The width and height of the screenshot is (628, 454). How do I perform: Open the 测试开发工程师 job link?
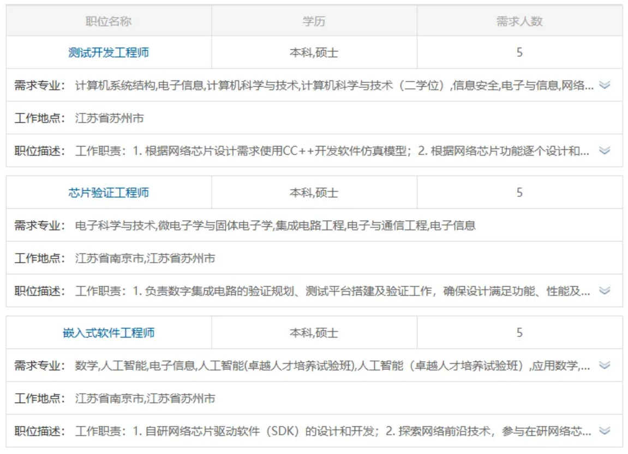click(x=109, y=52)
